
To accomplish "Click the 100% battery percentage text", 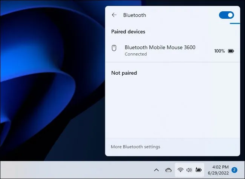I will click(x=219, y=51).
